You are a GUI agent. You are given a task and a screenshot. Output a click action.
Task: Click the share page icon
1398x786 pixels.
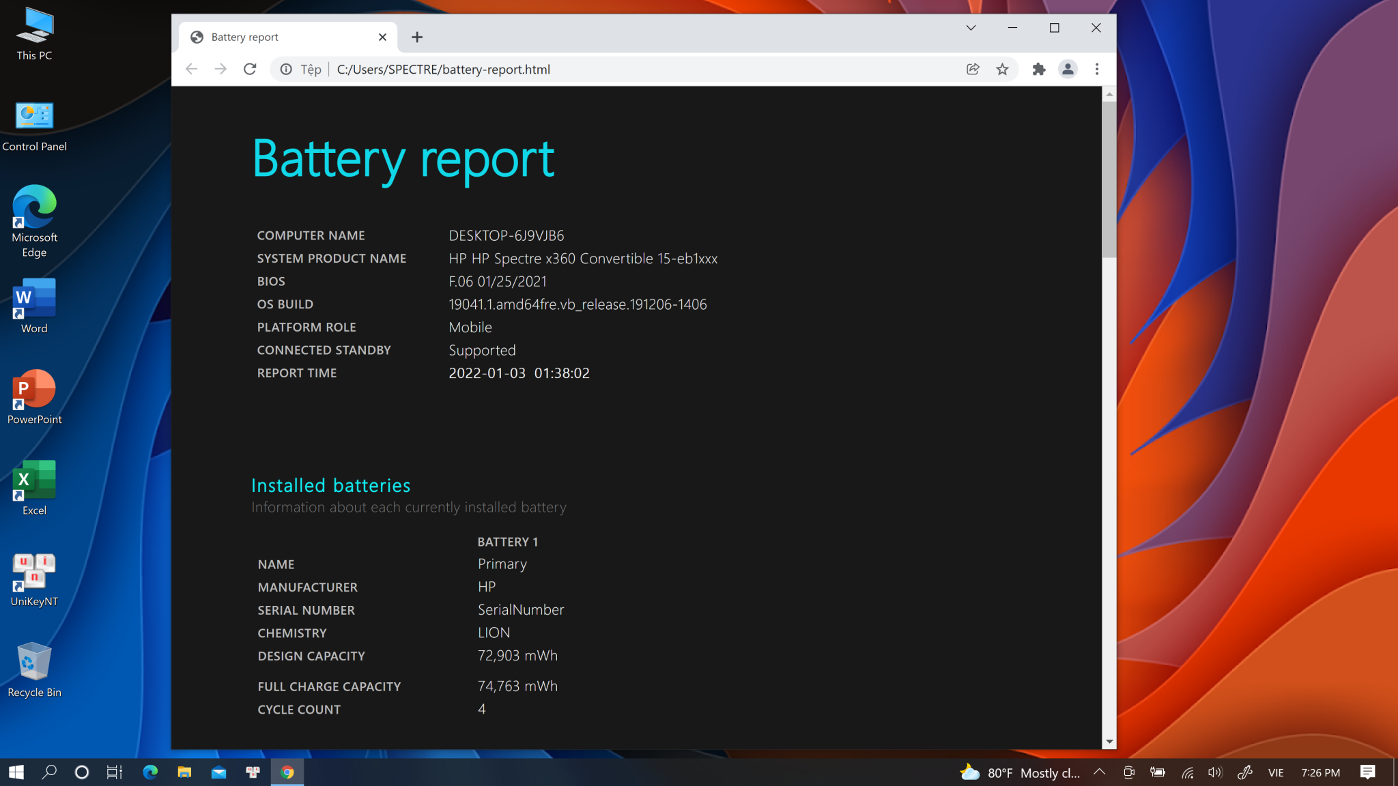click(973, 69)
